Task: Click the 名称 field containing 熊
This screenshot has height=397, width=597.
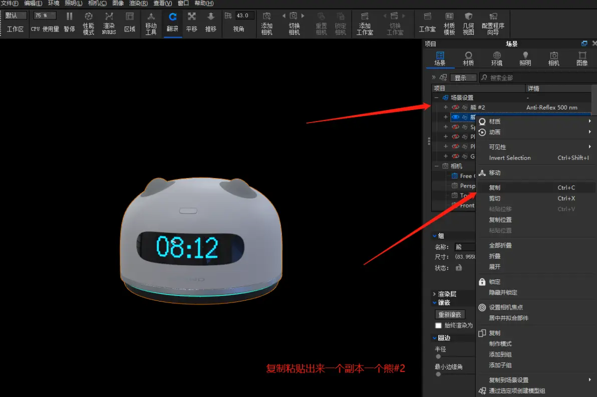Action: (465, 247)
